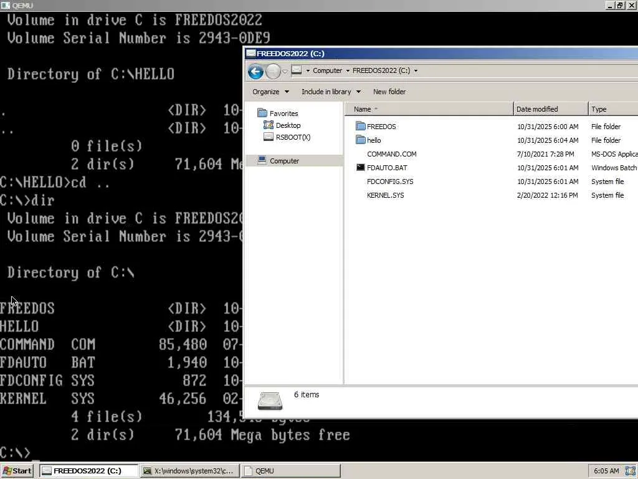Click the New folder button
This screenshot has width=638, height=479.
point(389,92)
